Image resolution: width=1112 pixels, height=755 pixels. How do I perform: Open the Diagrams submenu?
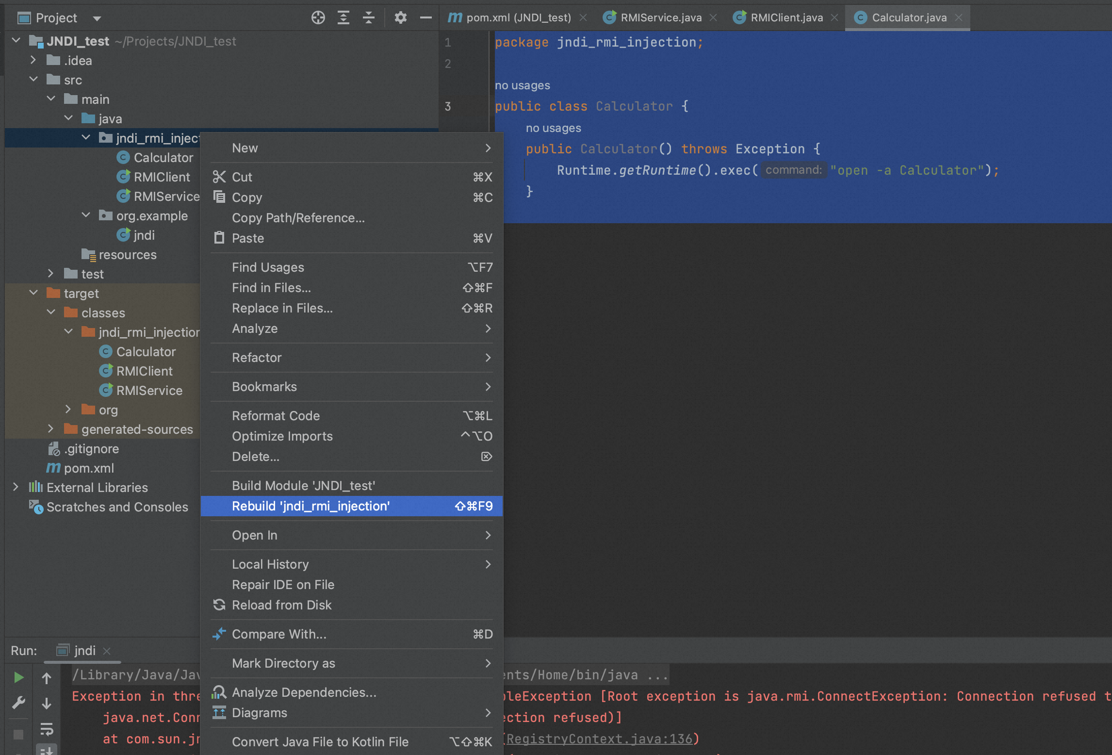pyautogui.click(x=352, y=713)
